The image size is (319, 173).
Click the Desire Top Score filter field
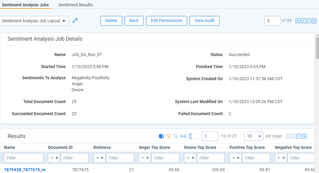coord(211,158)
